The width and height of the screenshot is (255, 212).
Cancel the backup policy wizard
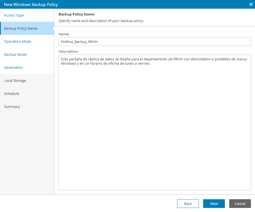coord(240,204)
